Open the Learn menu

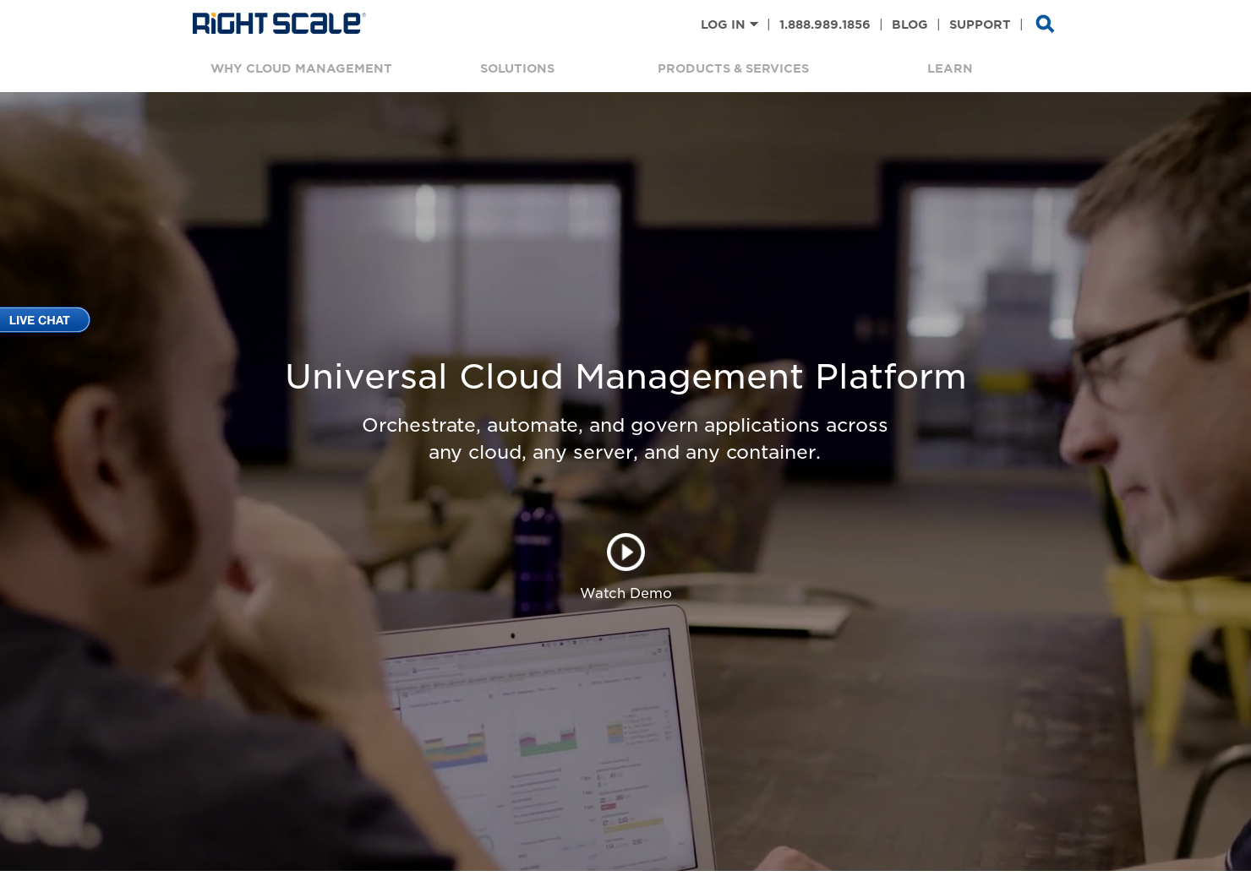[x=949, y=68]
